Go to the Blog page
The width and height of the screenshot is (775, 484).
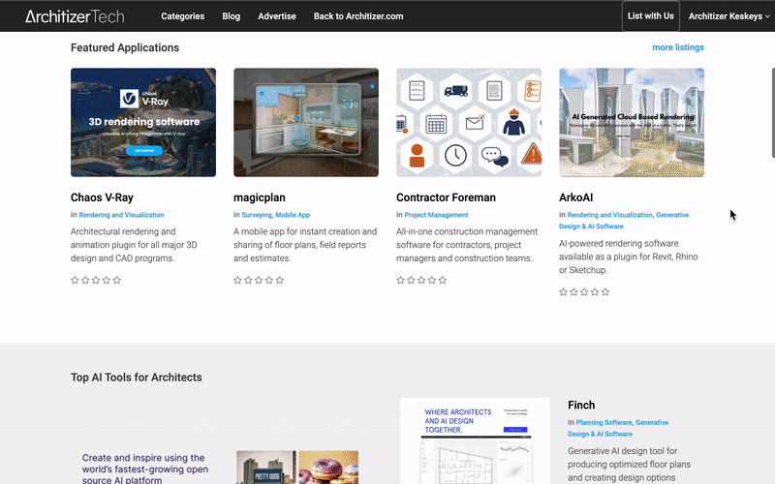pos(231,16)
